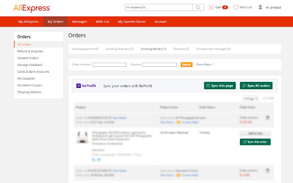This screenshot has width=293, height=183.
Task: Click Sync All orders button
Action: click(x=256, y=86)
